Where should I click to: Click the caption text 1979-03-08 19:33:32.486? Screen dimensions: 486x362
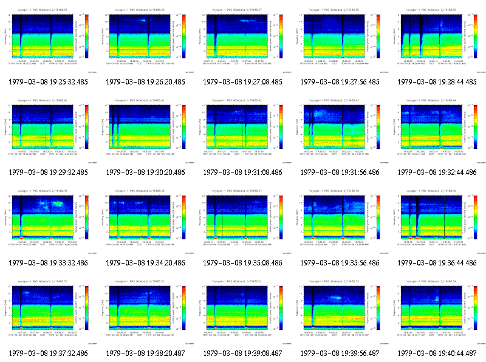(x=49, y=263)
